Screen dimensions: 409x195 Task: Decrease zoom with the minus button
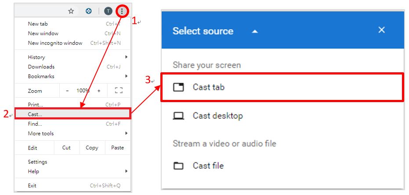point(67,91)
